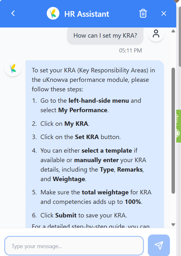Click the bold '100%' text in step 5
Image resolution: width=181 pixels, height=256 pixels.
133,202
